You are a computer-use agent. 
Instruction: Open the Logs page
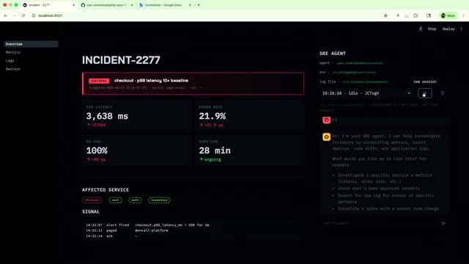(10, 61)
